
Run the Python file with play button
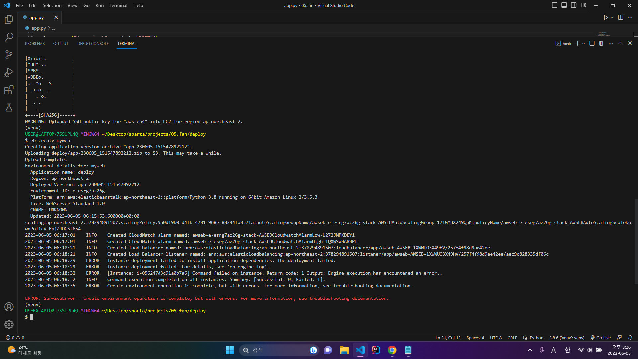pyautogui.click(x=606, y=17)
